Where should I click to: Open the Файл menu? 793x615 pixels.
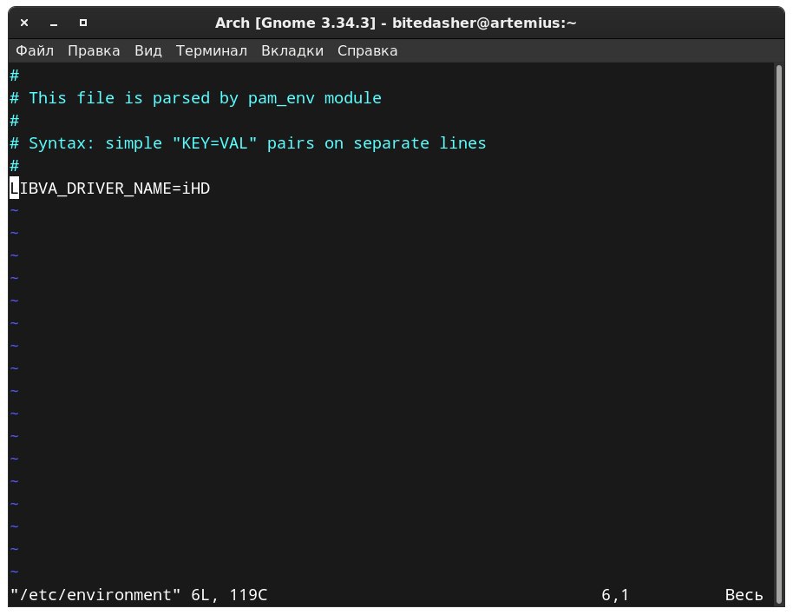(35, 50)
